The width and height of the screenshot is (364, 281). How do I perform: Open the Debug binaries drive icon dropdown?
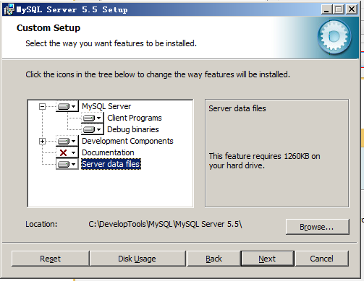click(x=93, y=129)
